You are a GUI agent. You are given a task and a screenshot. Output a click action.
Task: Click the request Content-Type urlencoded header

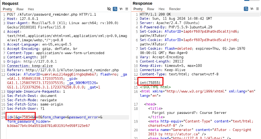click(55, 53)
